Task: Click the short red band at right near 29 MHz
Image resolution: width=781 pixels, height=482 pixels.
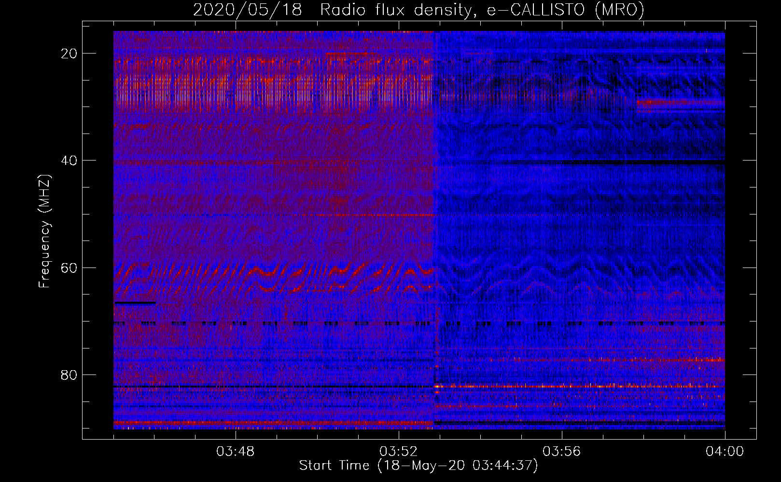Action: [x=680, y=102]
